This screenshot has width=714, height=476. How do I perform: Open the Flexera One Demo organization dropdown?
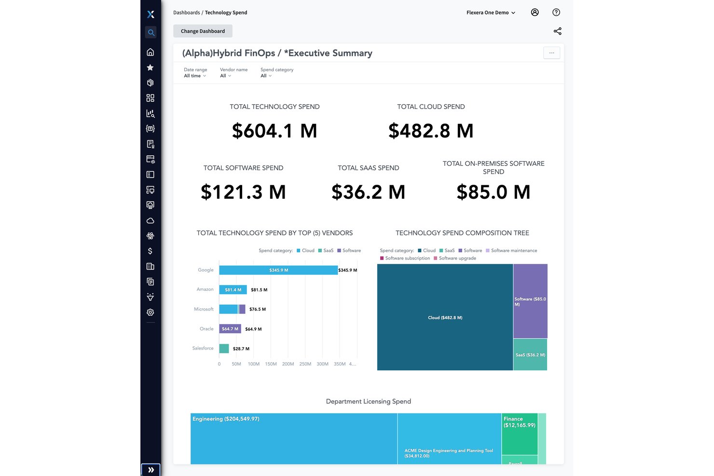pyautogui.click(x=491, y=13)
